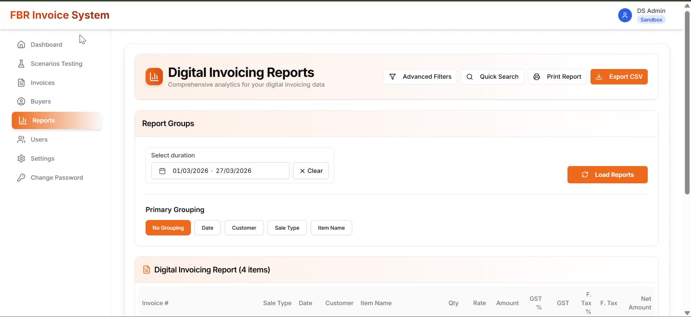
Task: Click the Settings gear icon
Action: coord(21,158)
